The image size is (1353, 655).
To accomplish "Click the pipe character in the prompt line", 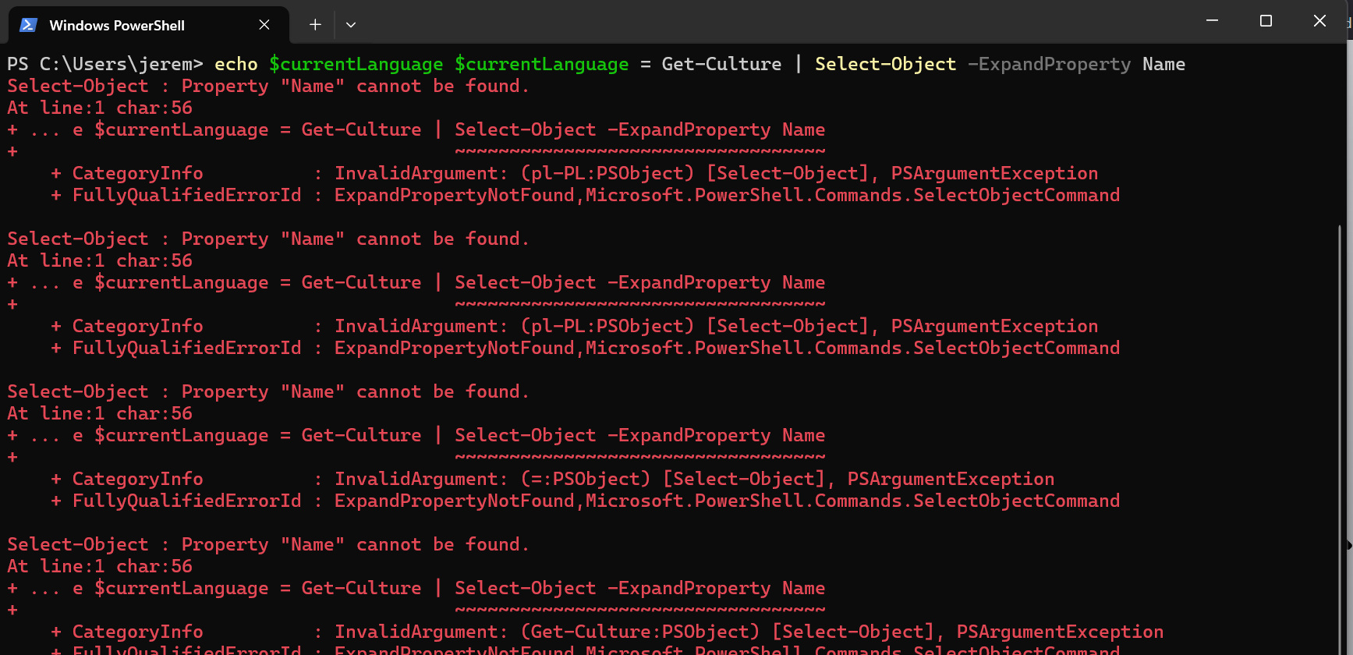I will pos(798,64).
